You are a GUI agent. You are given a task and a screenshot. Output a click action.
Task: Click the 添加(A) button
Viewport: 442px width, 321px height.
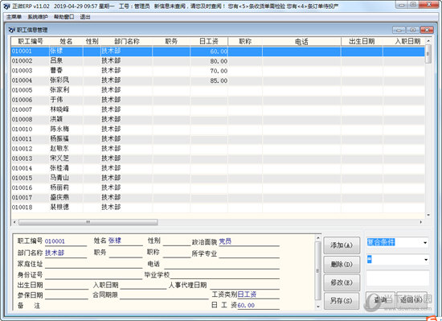342,245
